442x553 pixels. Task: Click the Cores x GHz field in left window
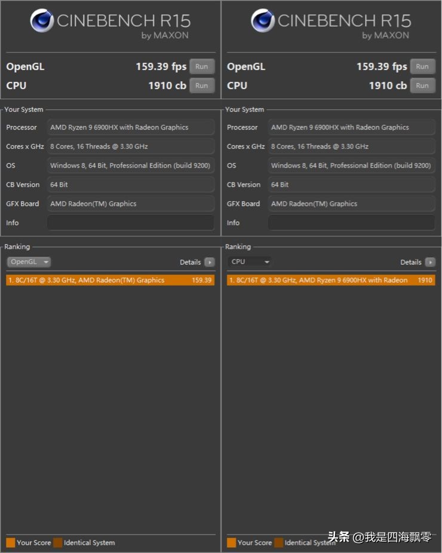[x=131, y=146]
